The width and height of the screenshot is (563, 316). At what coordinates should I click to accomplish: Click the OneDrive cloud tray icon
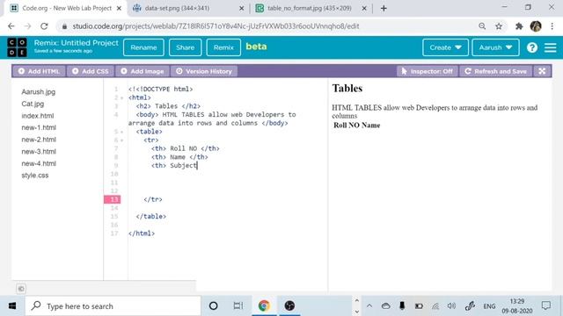pos(385,306)
